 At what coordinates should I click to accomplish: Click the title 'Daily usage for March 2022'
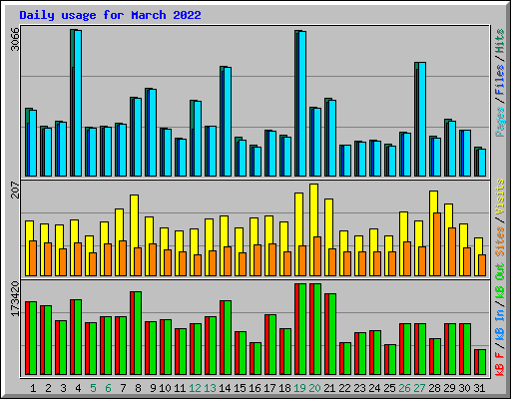tap(110, 15)
